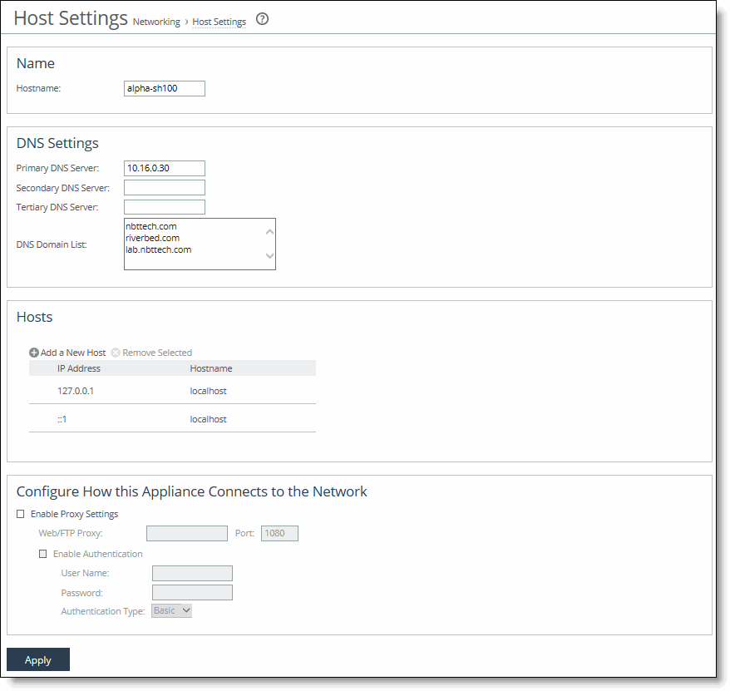The image size is (730, 691).
Task: Open the Authentication Type dropdown
Action: [x=171, y=610]
